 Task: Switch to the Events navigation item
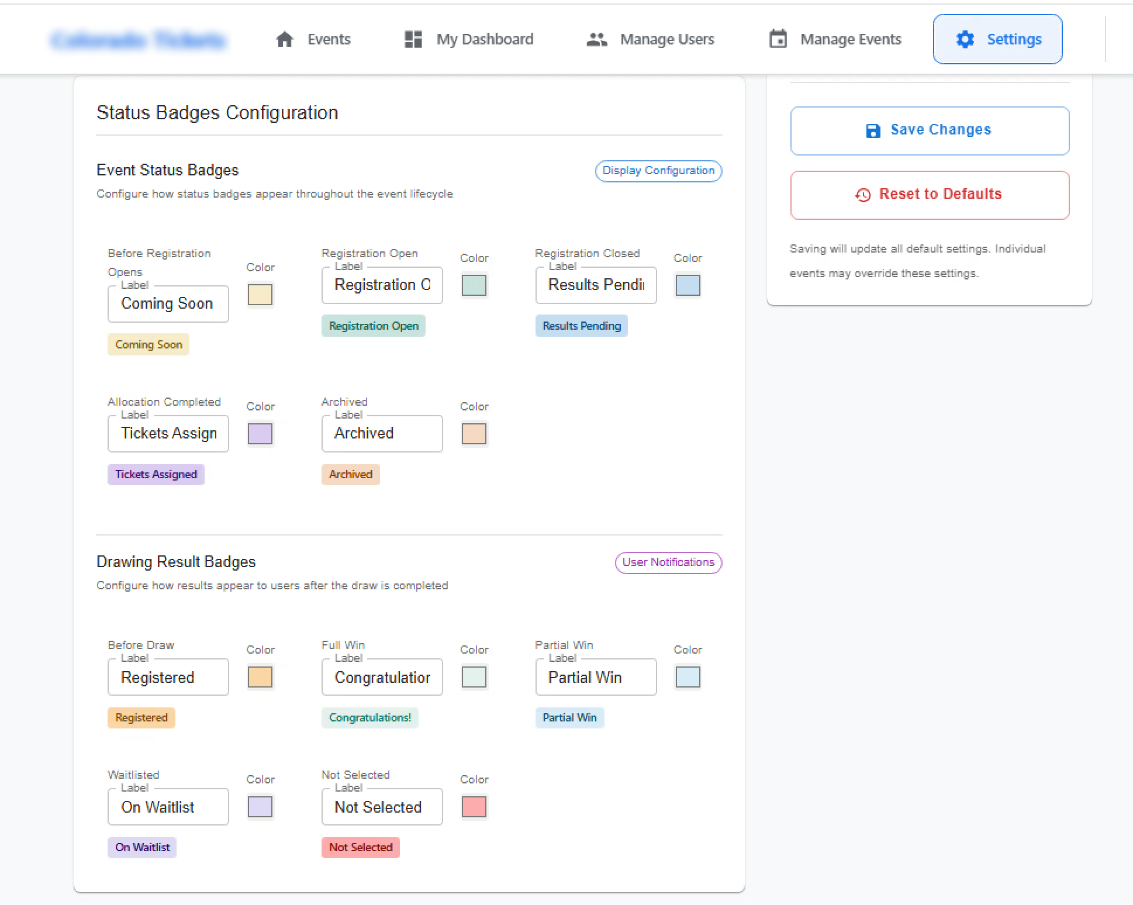(x=328, y=39)
